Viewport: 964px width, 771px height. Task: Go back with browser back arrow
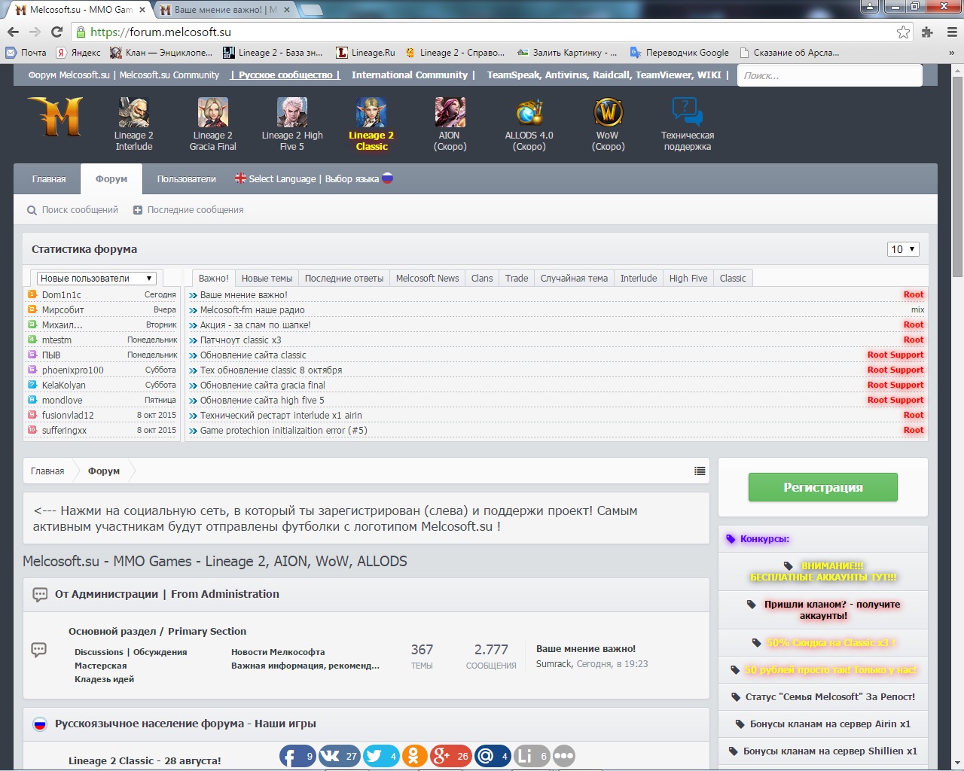[13, 32]
